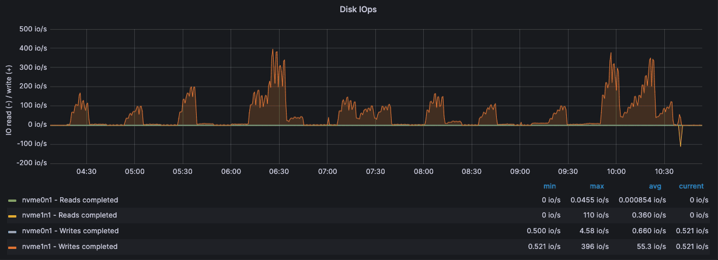Click the 06:30 time axis label
This screenshot has height=260, width=718.
(279, 172)
